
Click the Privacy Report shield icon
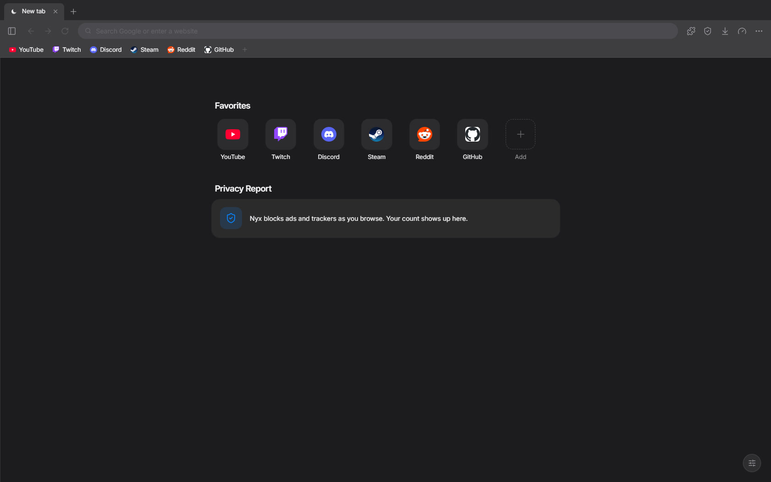pos(231,218)
